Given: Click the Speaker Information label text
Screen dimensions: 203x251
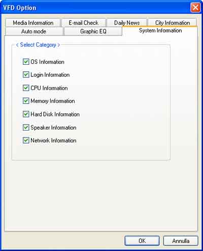Looking at the screenshot, I should pos(53,128).
